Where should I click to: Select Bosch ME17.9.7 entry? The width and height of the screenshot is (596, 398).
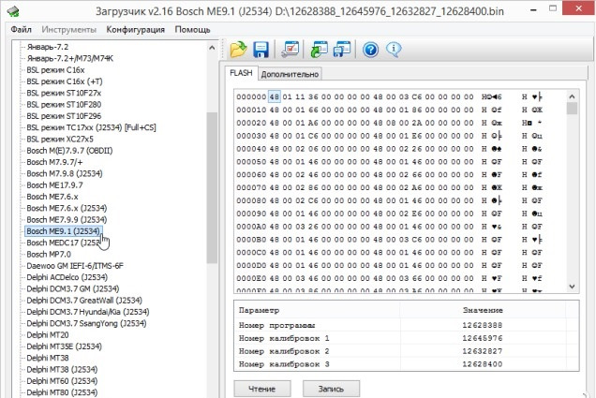click(x=54, y=184)
